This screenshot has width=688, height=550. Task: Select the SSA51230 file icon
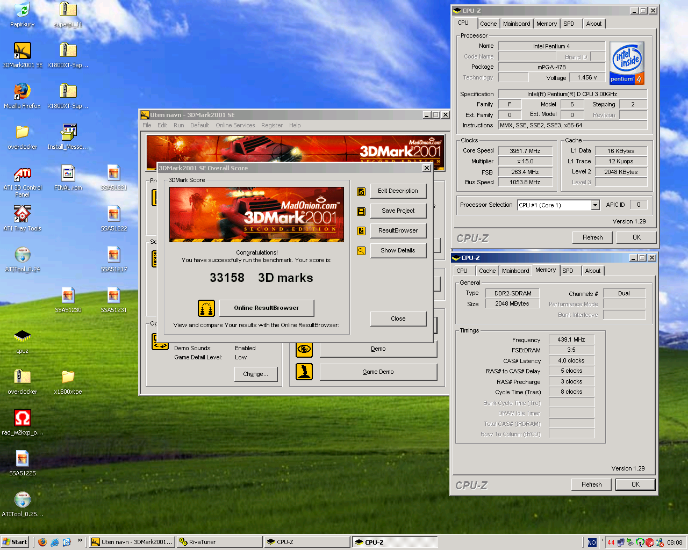click(68, 295)
